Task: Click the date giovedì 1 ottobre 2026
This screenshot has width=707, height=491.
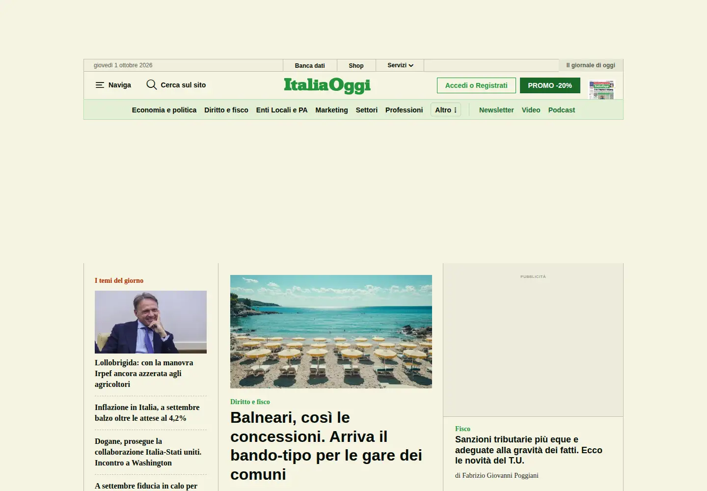Action: click(123, 65)
